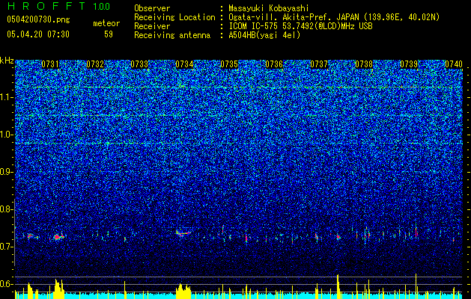The height and width of the screenshot is (299, 471).
Task: Click the 0739 time marker
Action: [x=409, y=64]
